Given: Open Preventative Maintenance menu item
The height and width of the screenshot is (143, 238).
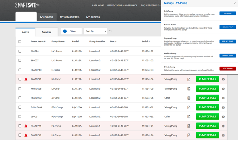Looking at the screenshot, I should tap(122, 6).
